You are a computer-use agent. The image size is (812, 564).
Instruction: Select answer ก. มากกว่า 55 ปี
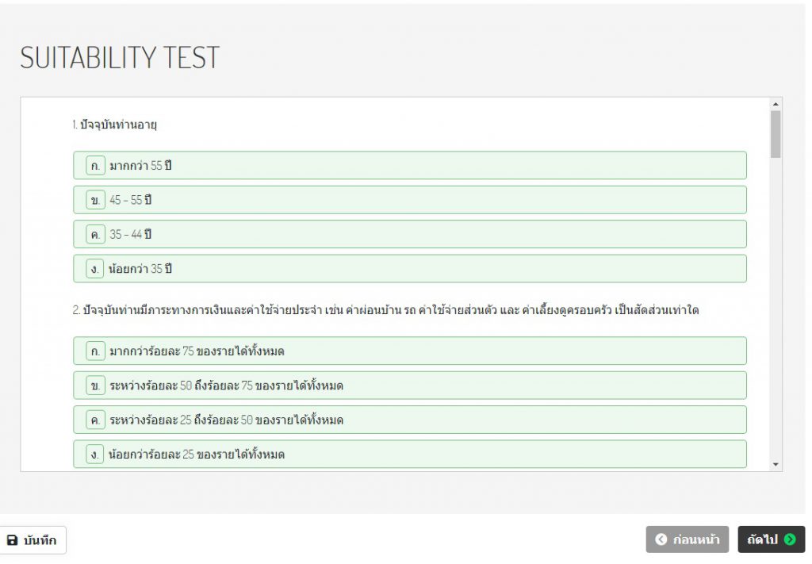pyautogui.click(x=410, y=165)
